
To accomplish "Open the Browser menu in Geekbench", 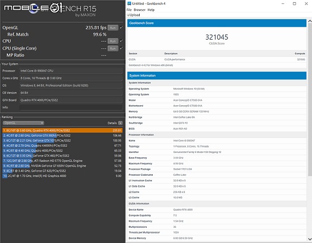I will (x=140, y=10).
